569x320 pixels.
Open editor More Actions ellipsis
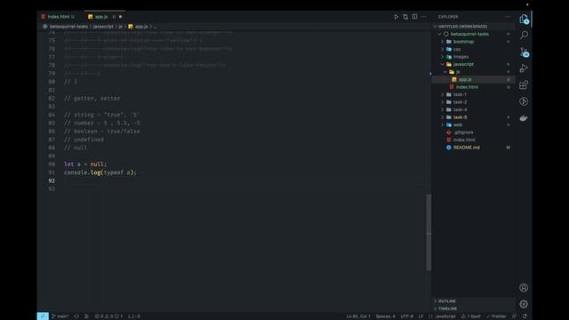point(423,17)
